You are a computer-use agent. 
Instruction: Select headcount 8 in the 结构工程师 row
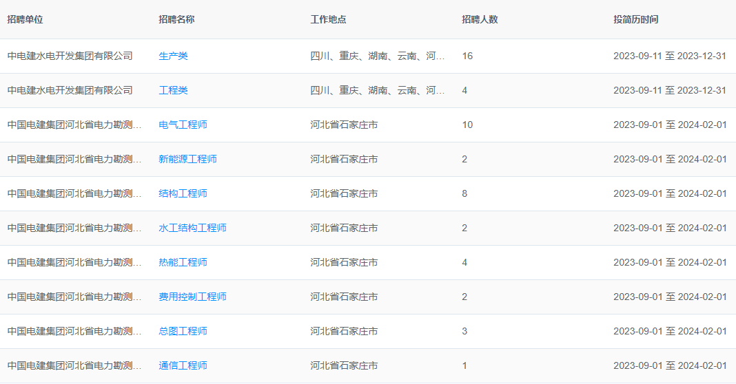pyautogui.click(x=464, y=193)
